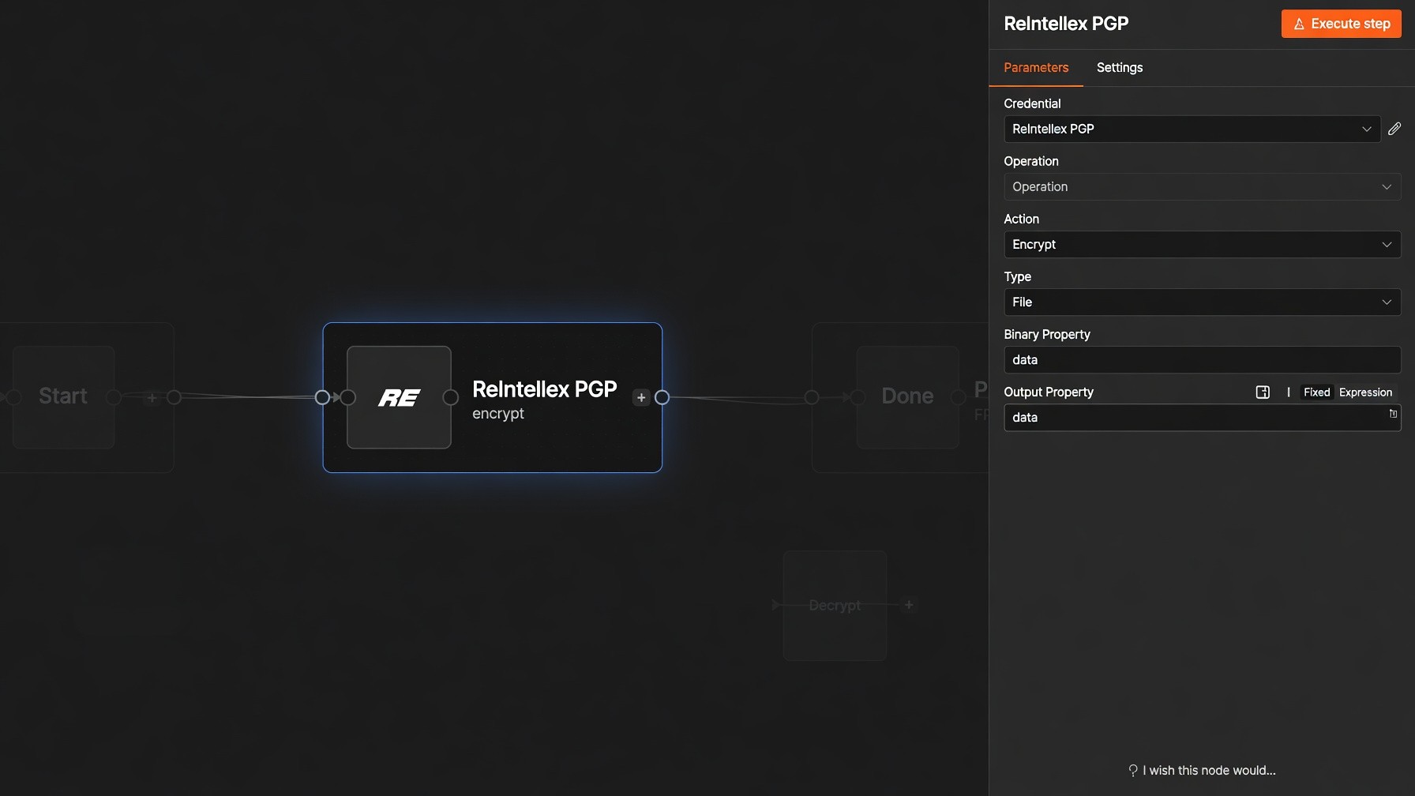1415x796 pixels.
Task: Open the Credential dropdown
Action: [1192, 129]
